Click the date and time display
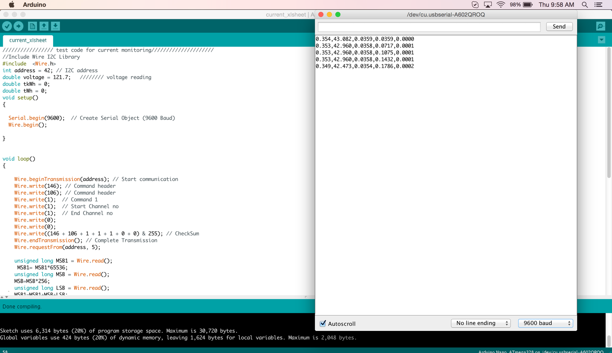This screenshot has height=353, width=612. coord(556,4)
